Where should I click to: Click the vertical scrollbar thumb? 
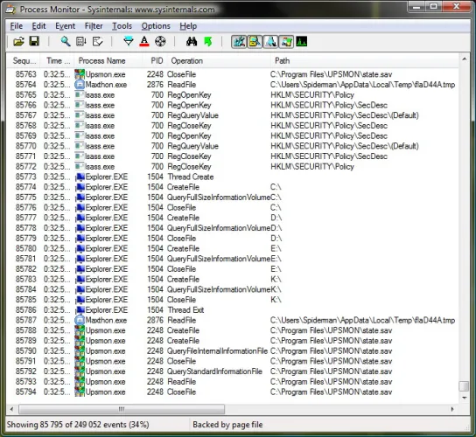tap(464, 386)
